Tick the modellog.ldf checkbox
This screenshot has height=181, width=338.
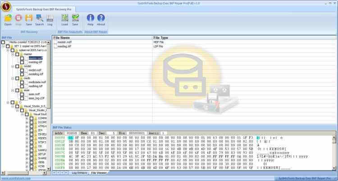[x=22, y=74]
